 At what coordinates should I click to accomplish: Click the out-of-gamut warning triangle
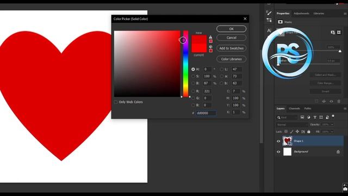[x=210, y=37]
